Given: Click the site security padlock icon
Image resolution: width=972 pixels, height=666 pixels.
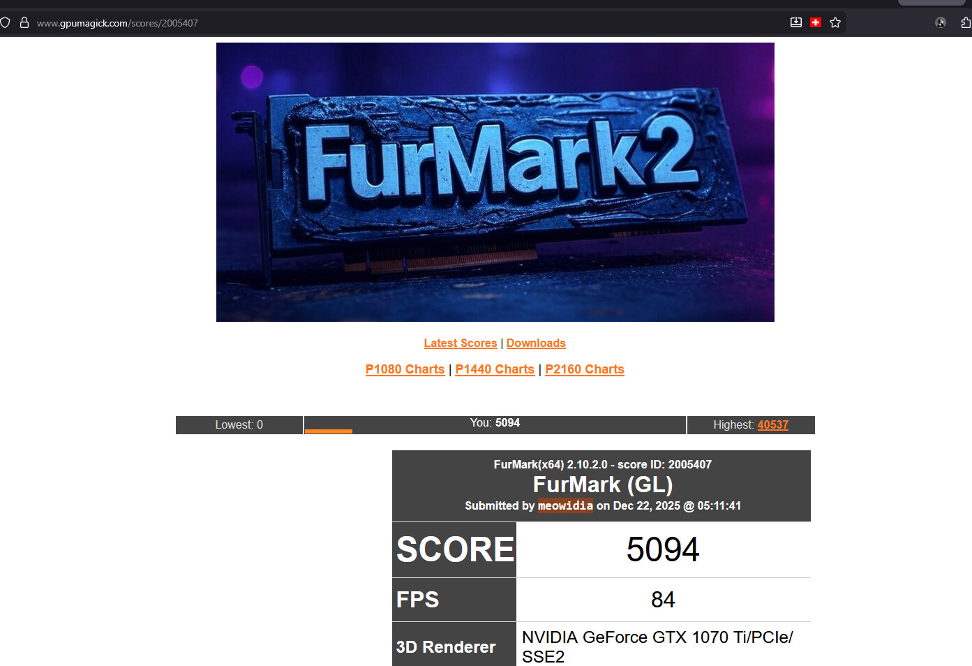Looking at the screenshot, I should coord(24,23).
